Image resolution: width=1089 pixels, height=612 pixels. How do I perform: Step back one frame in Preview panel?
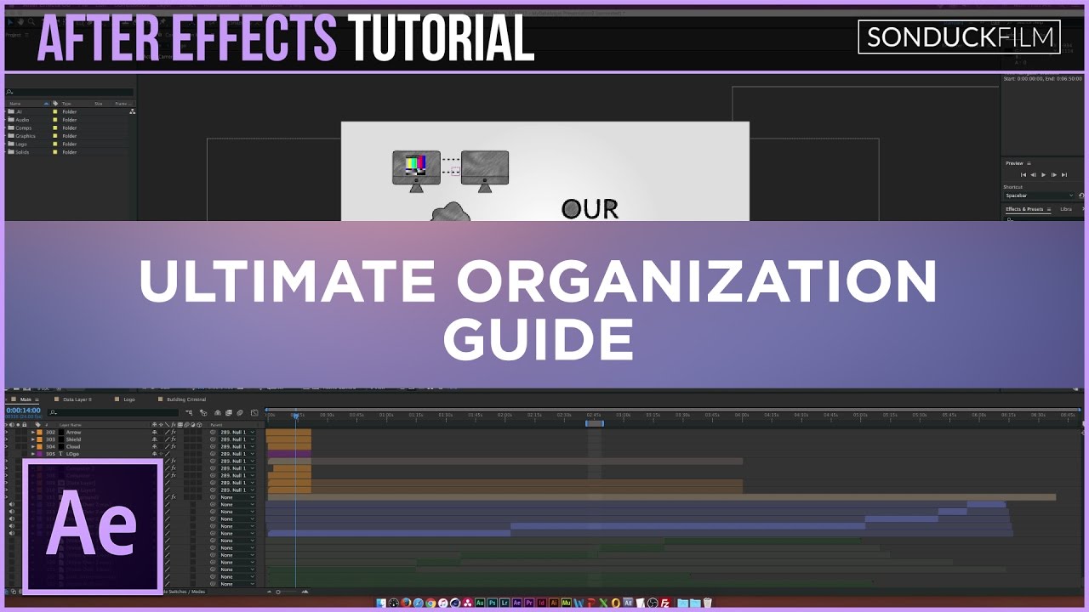1034,174
